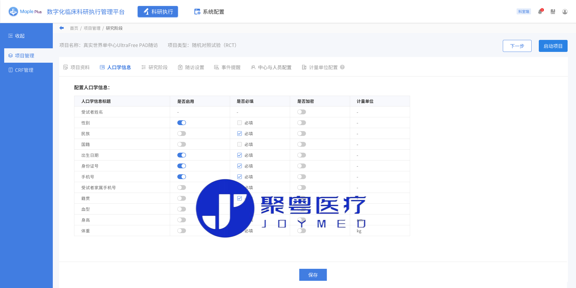This screenshot has width=576, height=288.
Task: Collapse the sidebar using 收起
Action: point(16,36)
